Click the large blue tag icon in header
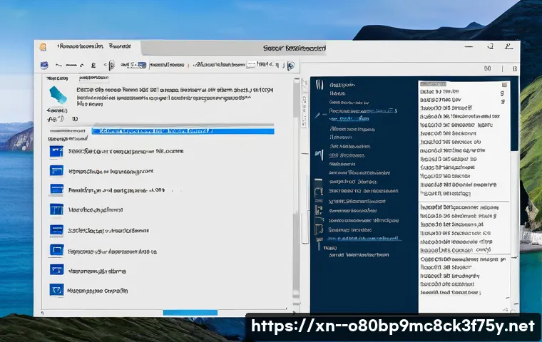The height and width of the screenshot is (342, 542). pos(57,96)
